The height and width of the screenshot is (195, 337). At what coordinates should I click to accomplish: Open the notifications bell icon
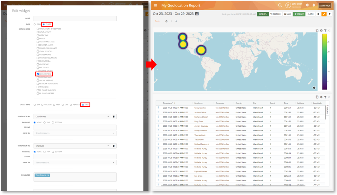[x=314, y=5]
